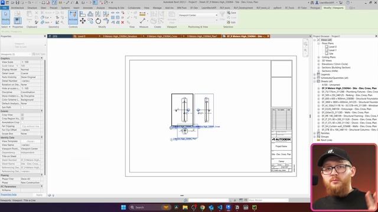Click the Properties help link
The image size is (378, 212).
8,194
